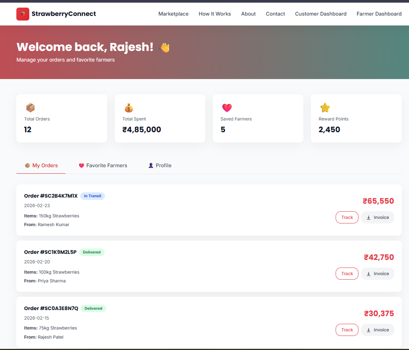This screenshot has height=350, width=409.
Task: Click the money bag icon above Total Spent
Action: click(128, 108)
